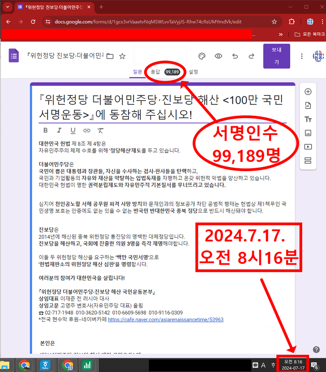Open the form's more options menu
This screenshot has height=372, width=326.
302,56
